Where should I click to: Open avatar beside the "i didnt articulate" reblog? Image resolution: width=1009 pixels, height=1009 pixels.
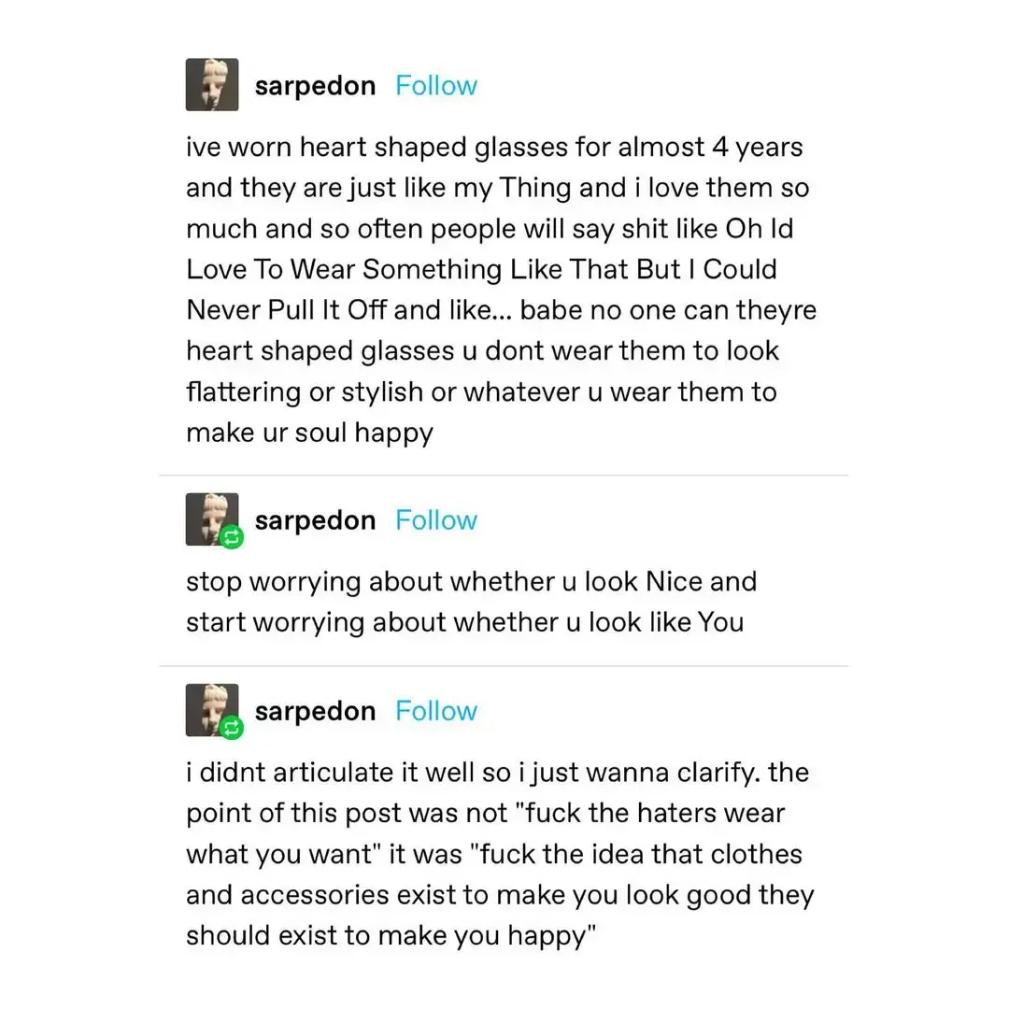(210, 708)
